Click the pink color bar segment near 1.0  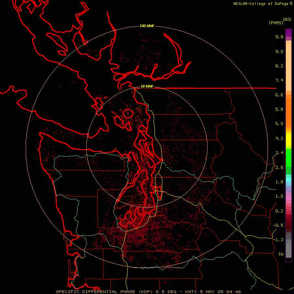coord(288,198)
